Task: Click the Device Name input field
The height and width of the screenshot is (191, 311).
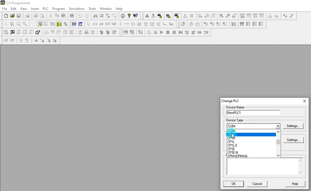Action: 253,113
